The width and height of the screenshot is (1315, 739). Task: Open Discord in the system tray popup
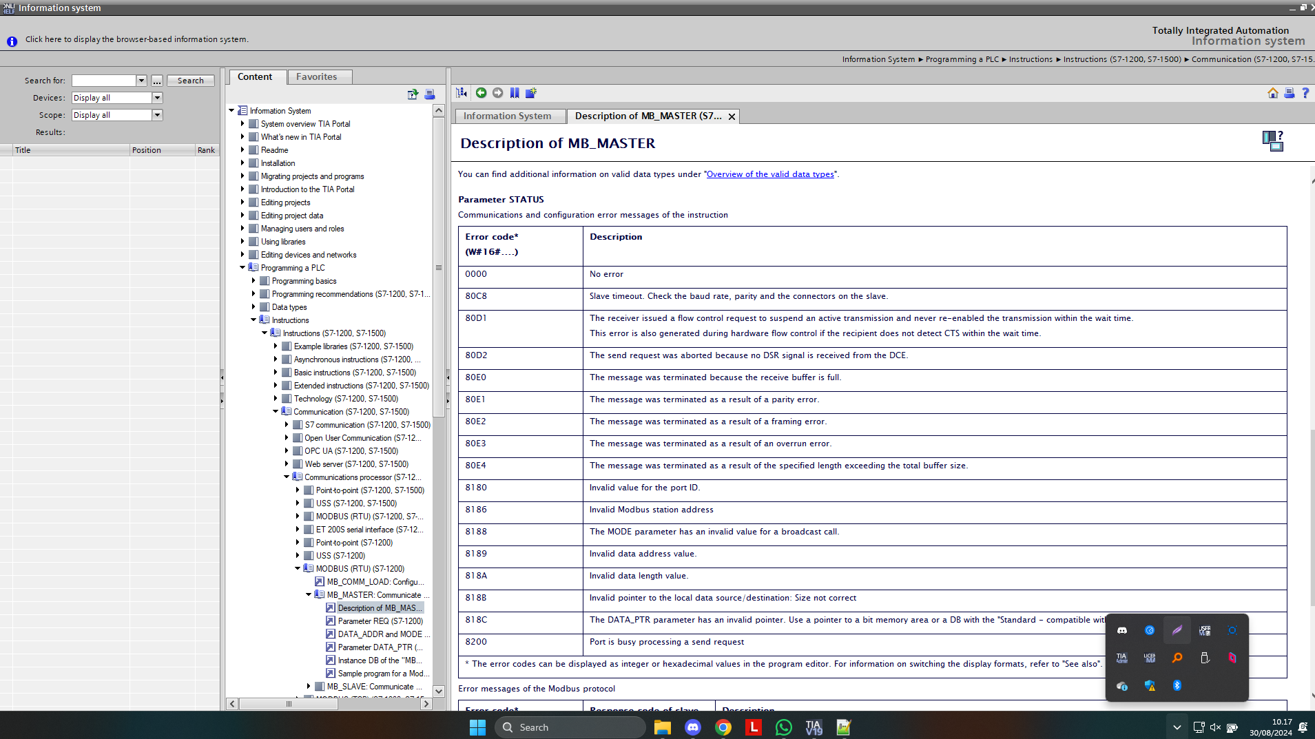click(x=1121, y=630)
